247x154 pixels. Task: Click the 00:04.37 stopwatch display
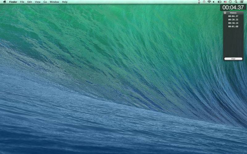tap(233, 7)
